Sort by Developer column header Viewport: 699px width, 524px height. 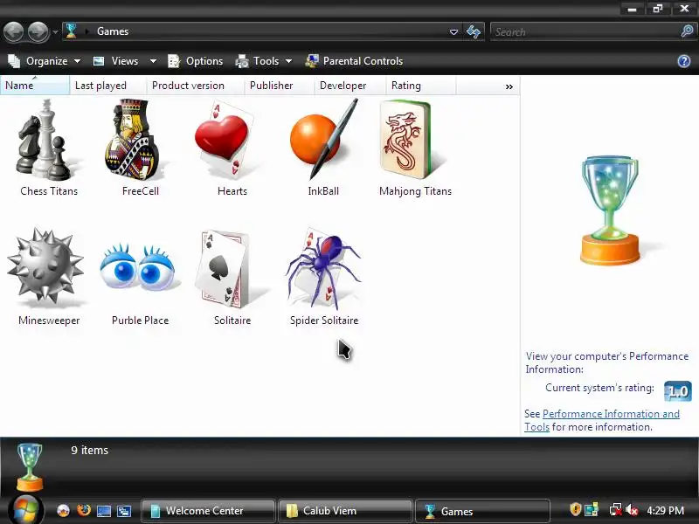350,86
